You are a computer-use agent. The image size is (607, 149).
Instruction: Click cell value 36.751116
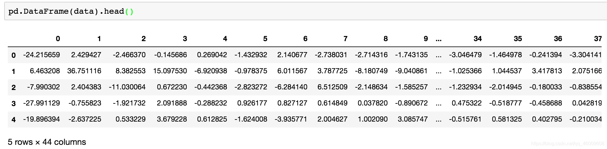pos(84,71)
